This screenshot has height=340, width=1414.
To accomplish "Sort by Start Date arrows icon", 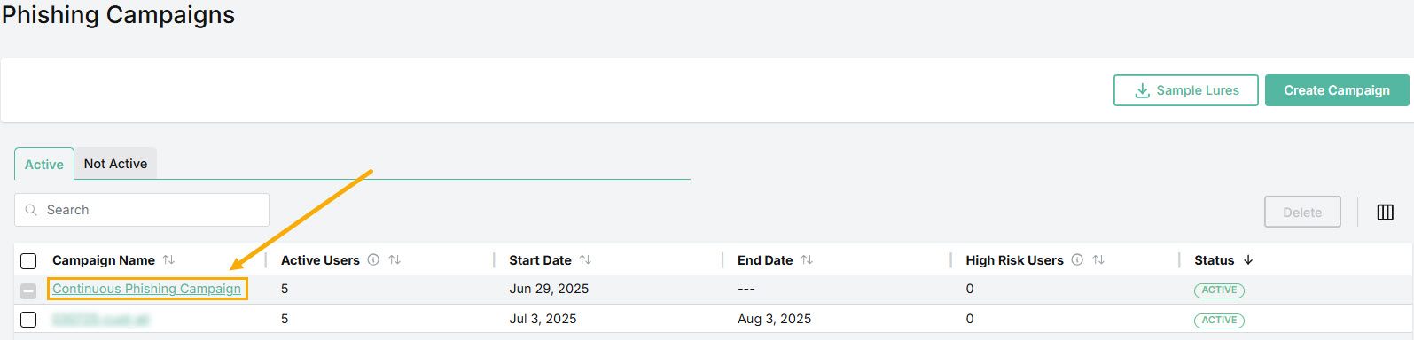I will [585, 260].
